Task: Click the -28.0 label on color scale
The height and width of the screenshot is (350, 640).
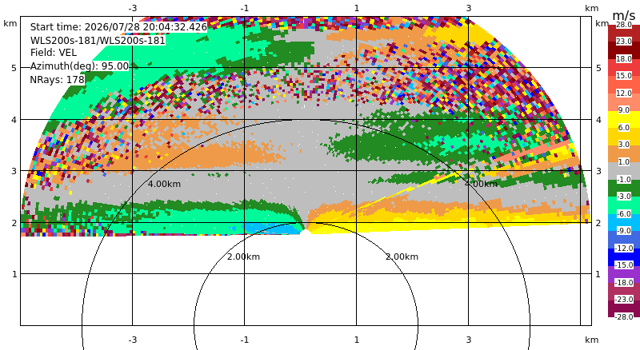Action: 624,316
